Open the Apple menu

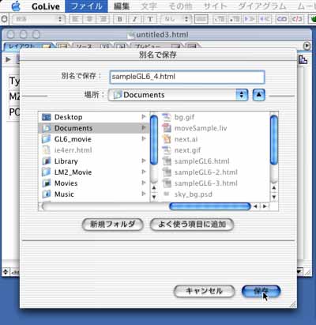pyautogui.click(x=17, y=6)
